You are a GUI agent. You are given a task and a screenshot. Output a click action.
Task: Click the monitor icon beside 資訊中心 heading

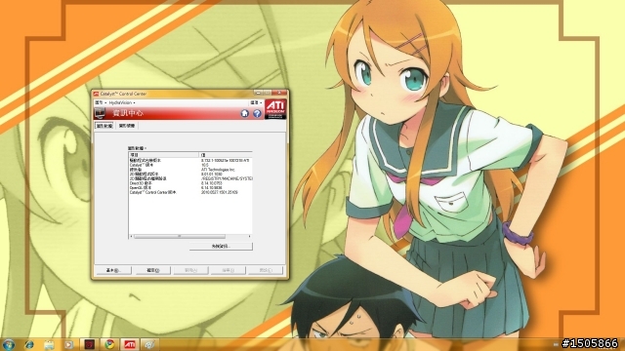pyautogui.click(x=100, y=113)
